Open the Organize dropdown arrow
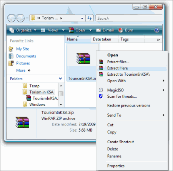 [35, 30]
